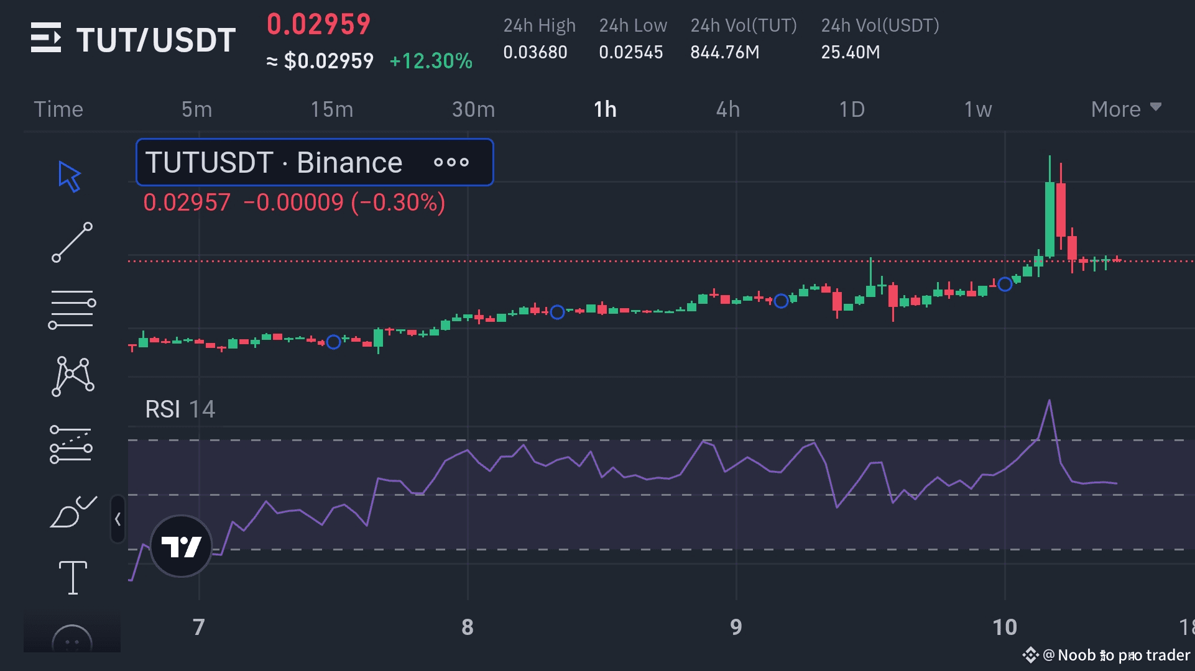The image size is (1195, 671).
Task: Select the brush drawing tool
Action: (73, 512)
